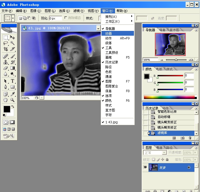Select the Clone Stamp tool

point(6,62)
